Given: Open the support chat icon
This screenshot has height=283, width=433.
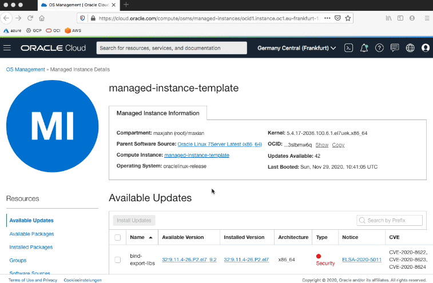Looking at the screenshot, I should click(395, 48).
